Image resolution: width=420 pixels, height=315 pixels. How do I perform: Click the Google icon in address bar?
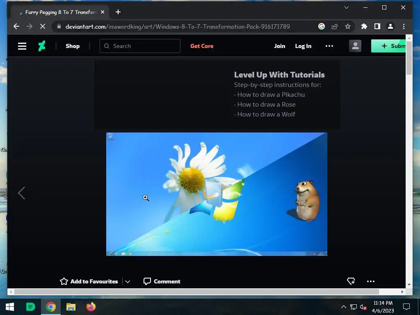tap(322, 26)
